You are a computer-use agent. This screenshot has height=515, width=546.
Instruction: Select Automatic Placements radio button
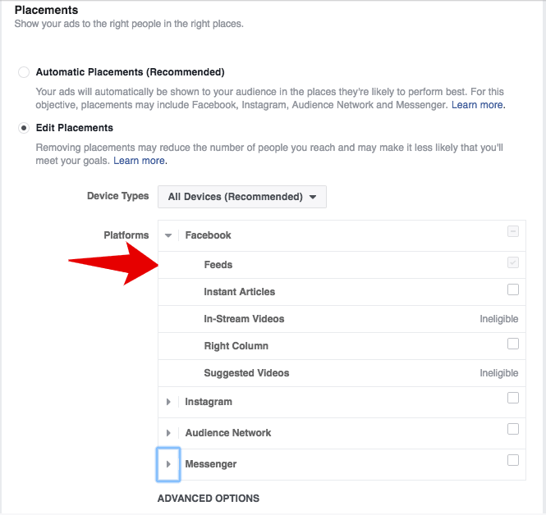24,72
